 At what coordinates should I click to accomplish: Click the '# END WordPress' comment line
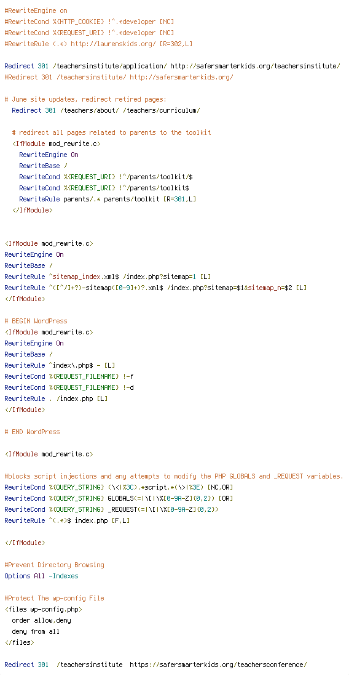tap(32, 432)
